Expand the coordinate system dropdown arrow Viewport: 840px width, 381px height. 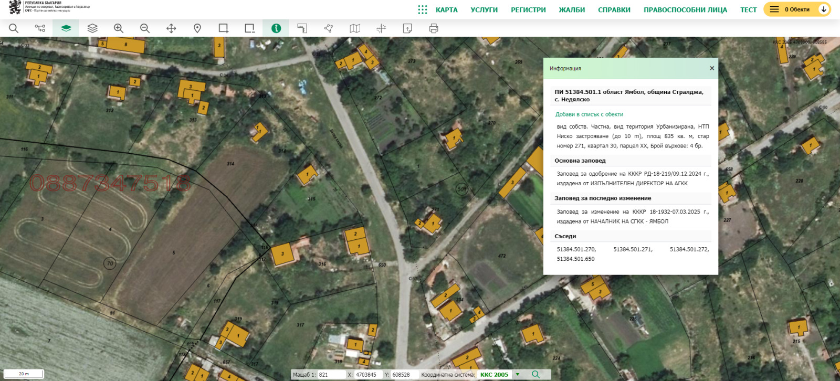click(518, 375)
